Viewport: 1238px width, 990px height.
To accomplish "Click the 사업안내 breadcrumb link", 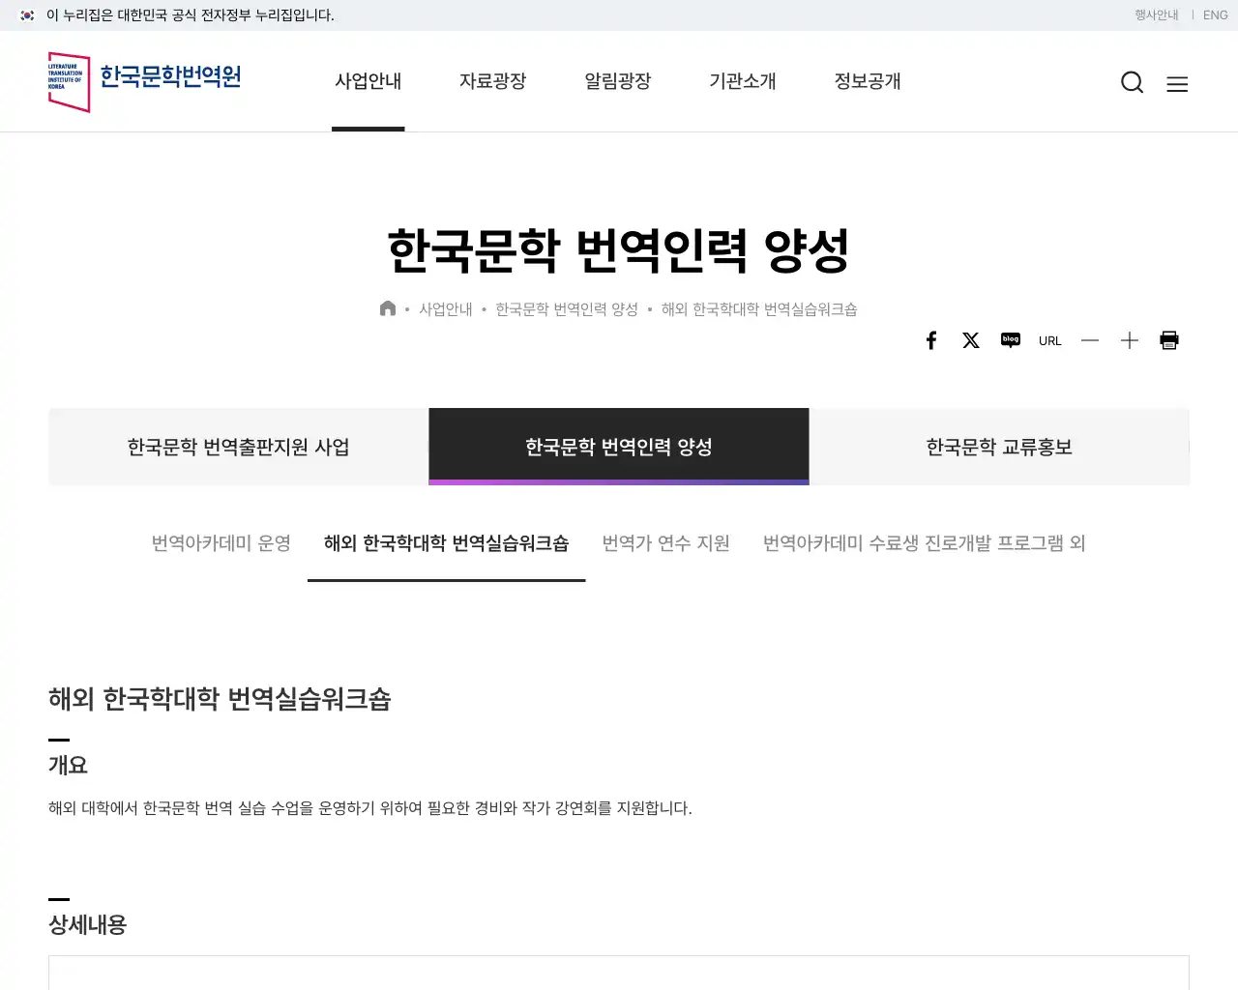I will (446, 308).
